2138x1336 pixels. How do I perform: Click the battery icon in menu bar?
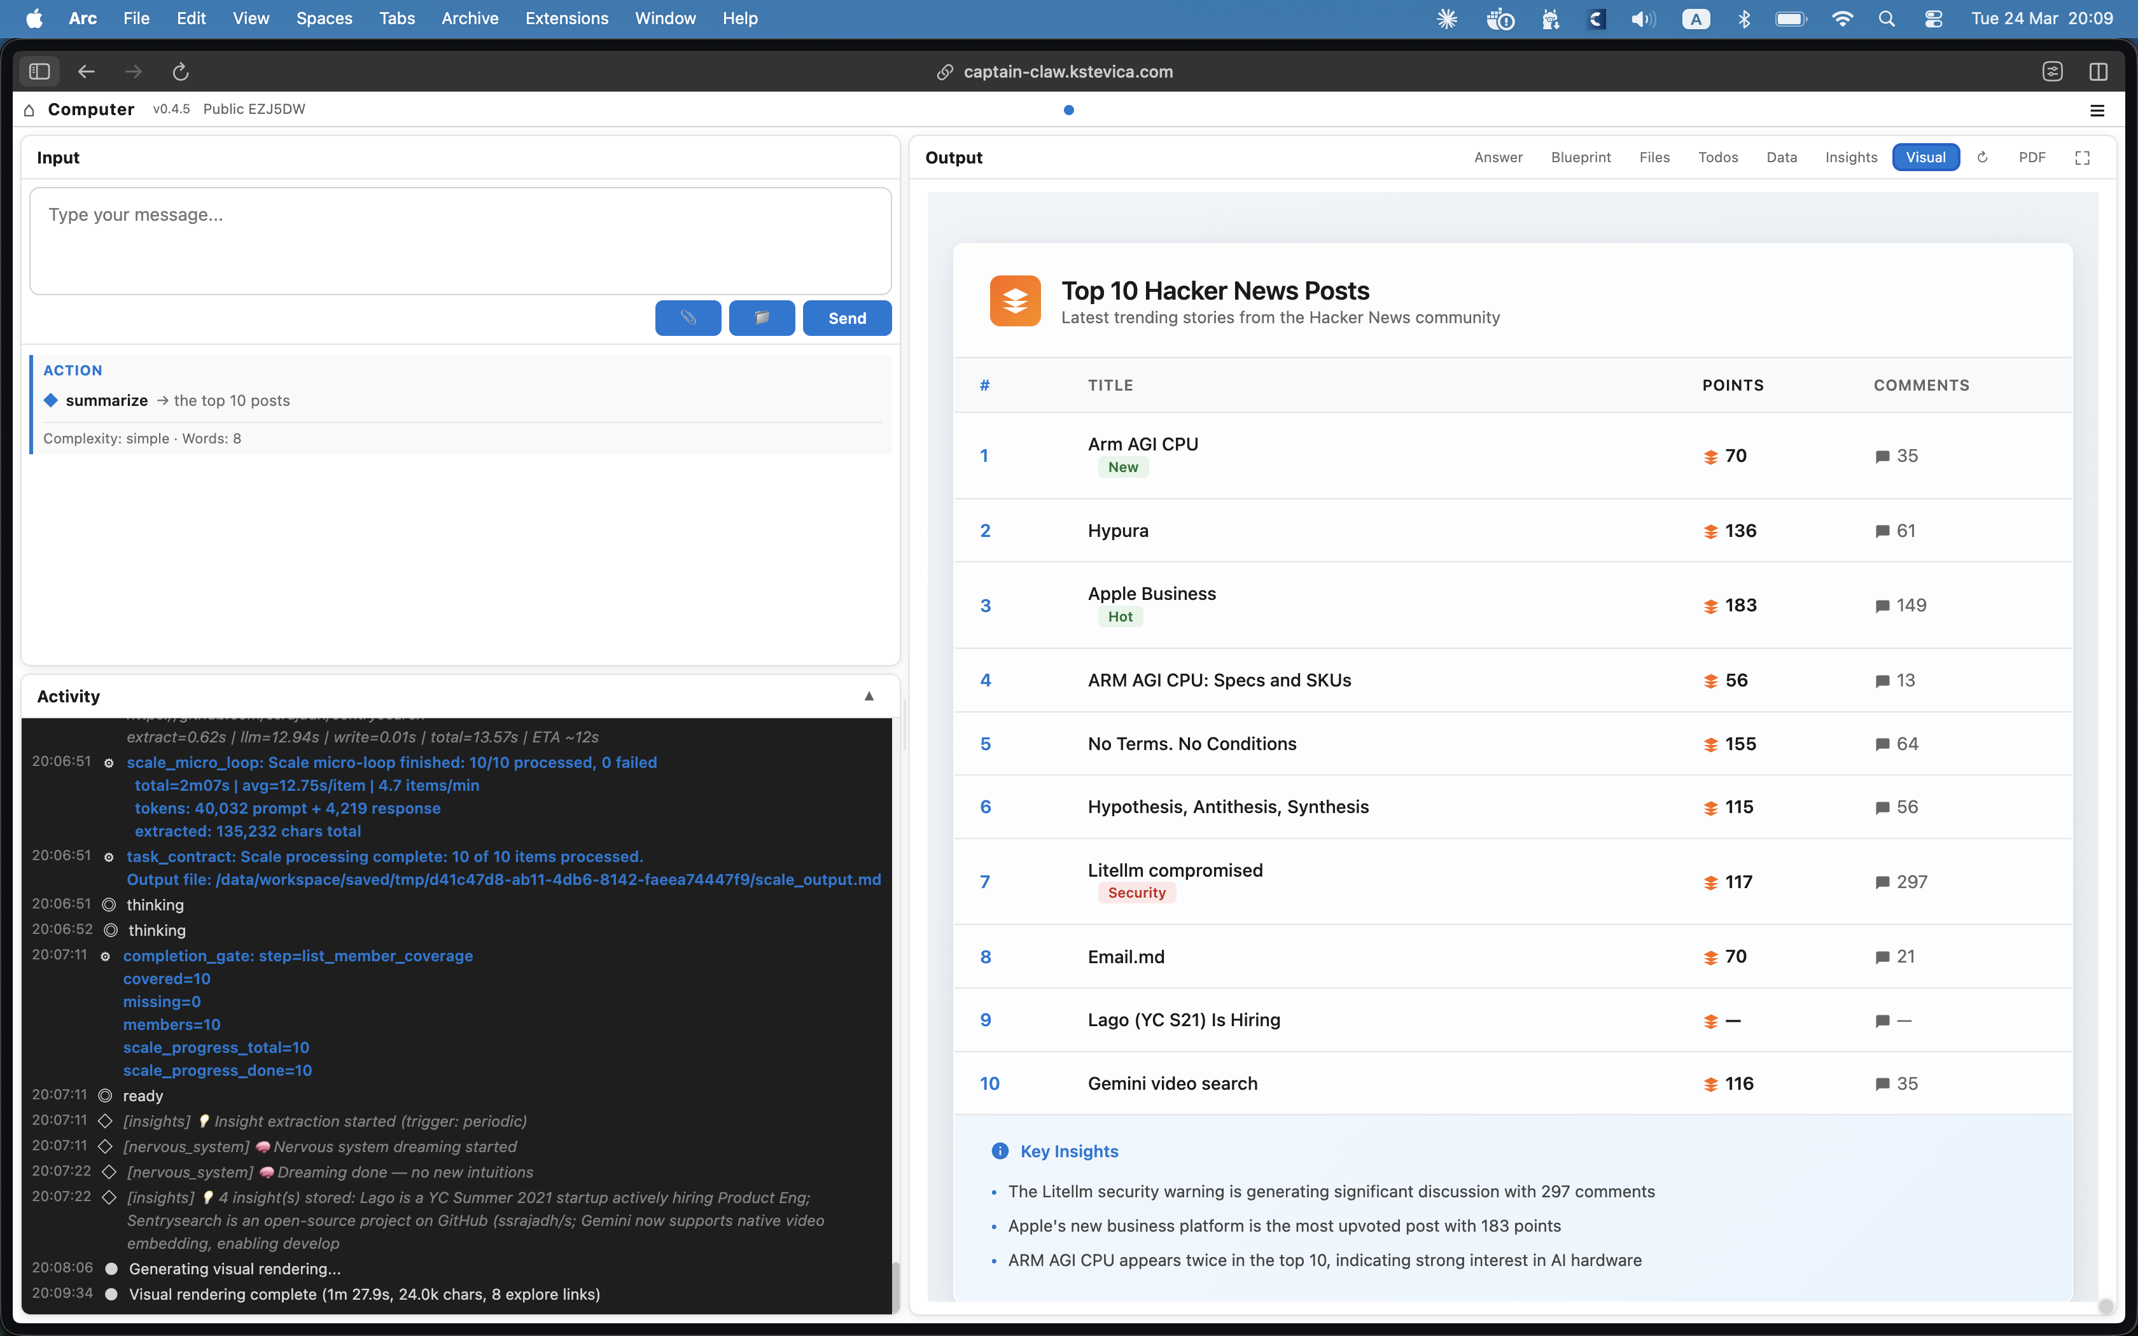(x=1791, y=18)
